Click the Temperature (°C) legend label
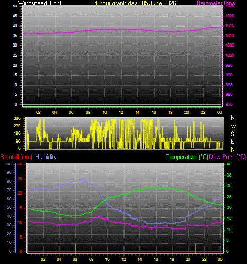 pos(187,157)
